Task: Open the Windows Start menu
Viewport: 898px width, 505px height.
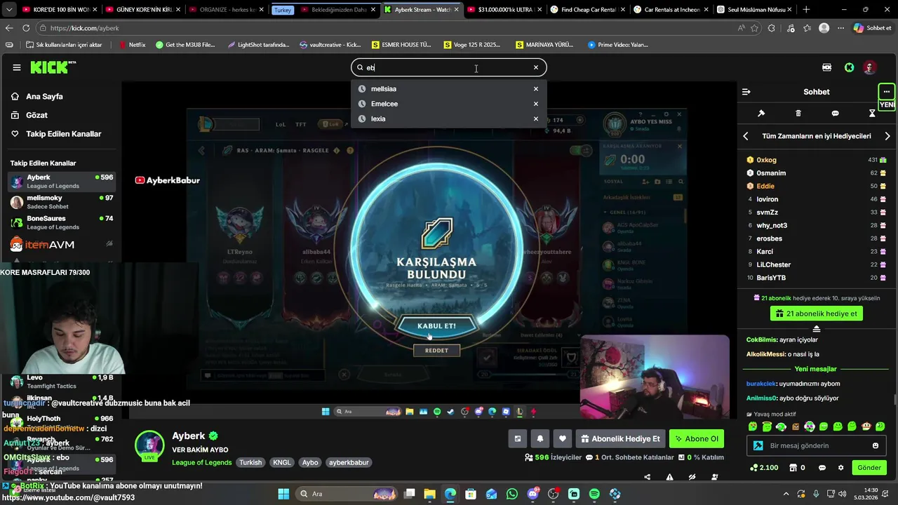Action: 283,494
